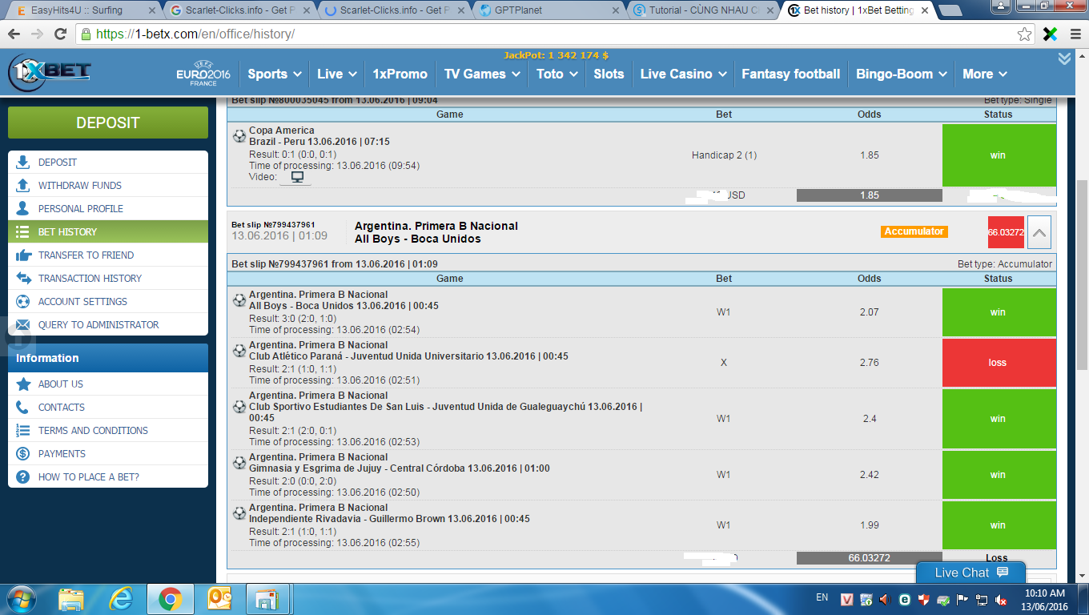1089x615 pixels.
Task: Switch to the EasyHits4U :: Surfing tab
Action: point(82,10)
